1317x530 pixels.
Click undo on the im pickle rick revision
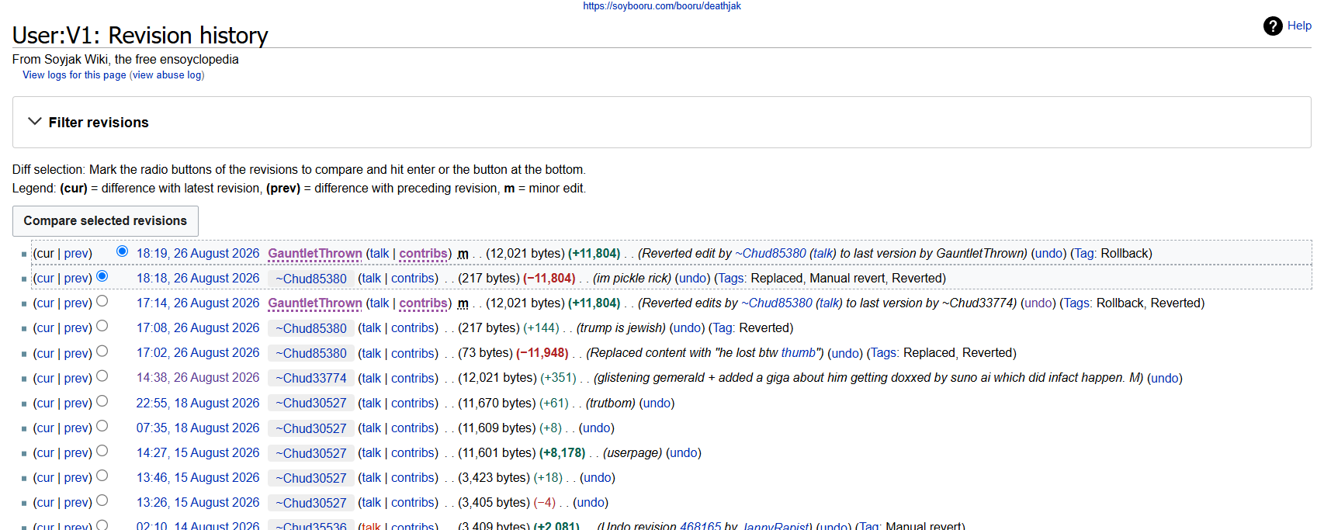click(693, 279)
